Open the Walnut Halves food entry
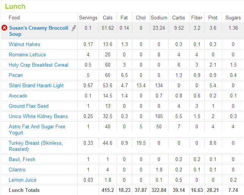 point(24,45)
